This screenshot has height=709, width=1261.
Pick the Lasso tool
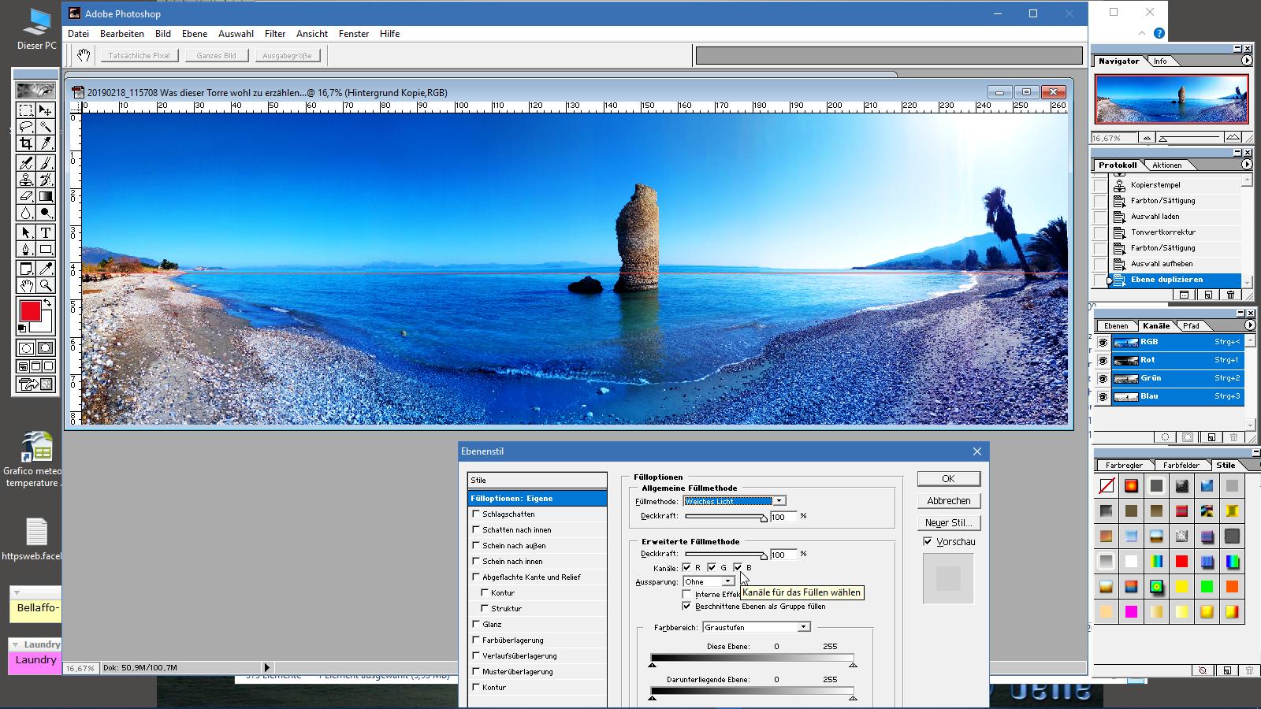pyautogui.click(x=26, y=127)
